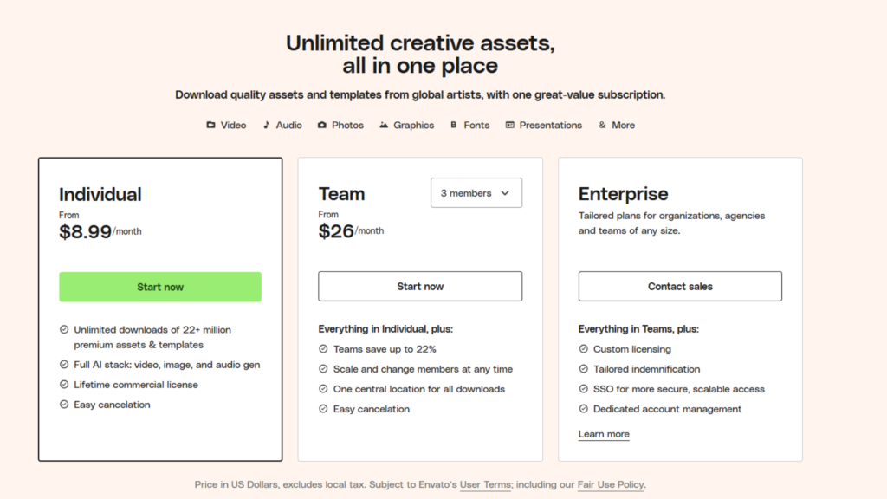This screenshot has height=499, width=887.
Task: Expand the team members chevron arrow
Action: pos(505,193)
